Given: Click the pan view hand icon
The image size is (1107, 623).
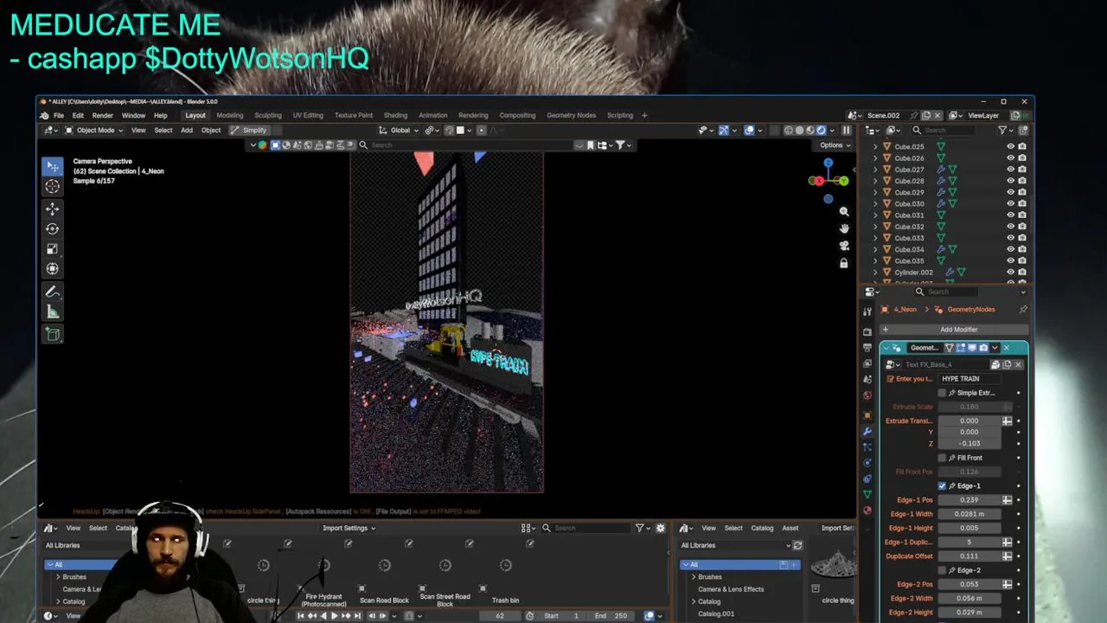Looking at the screenshot, I should [844, 228].
